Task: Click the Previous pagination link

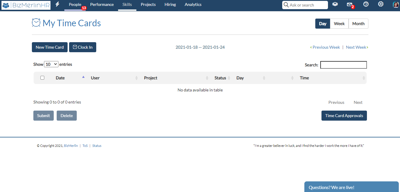Action: 336,102
